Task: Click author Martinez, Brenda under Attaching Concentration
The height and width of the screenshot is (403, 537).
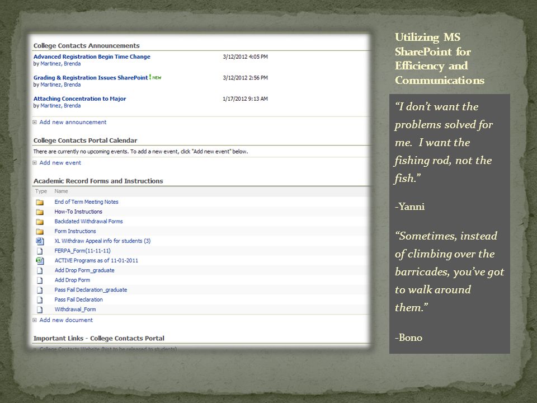Action: 60,106
